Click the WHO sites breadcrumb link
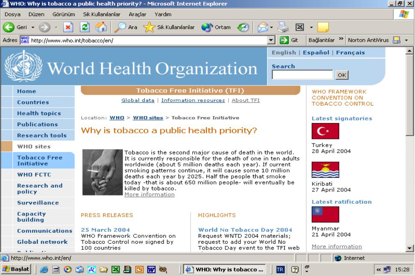Viewport: 415px width, 276px height. tap(147, 118)
